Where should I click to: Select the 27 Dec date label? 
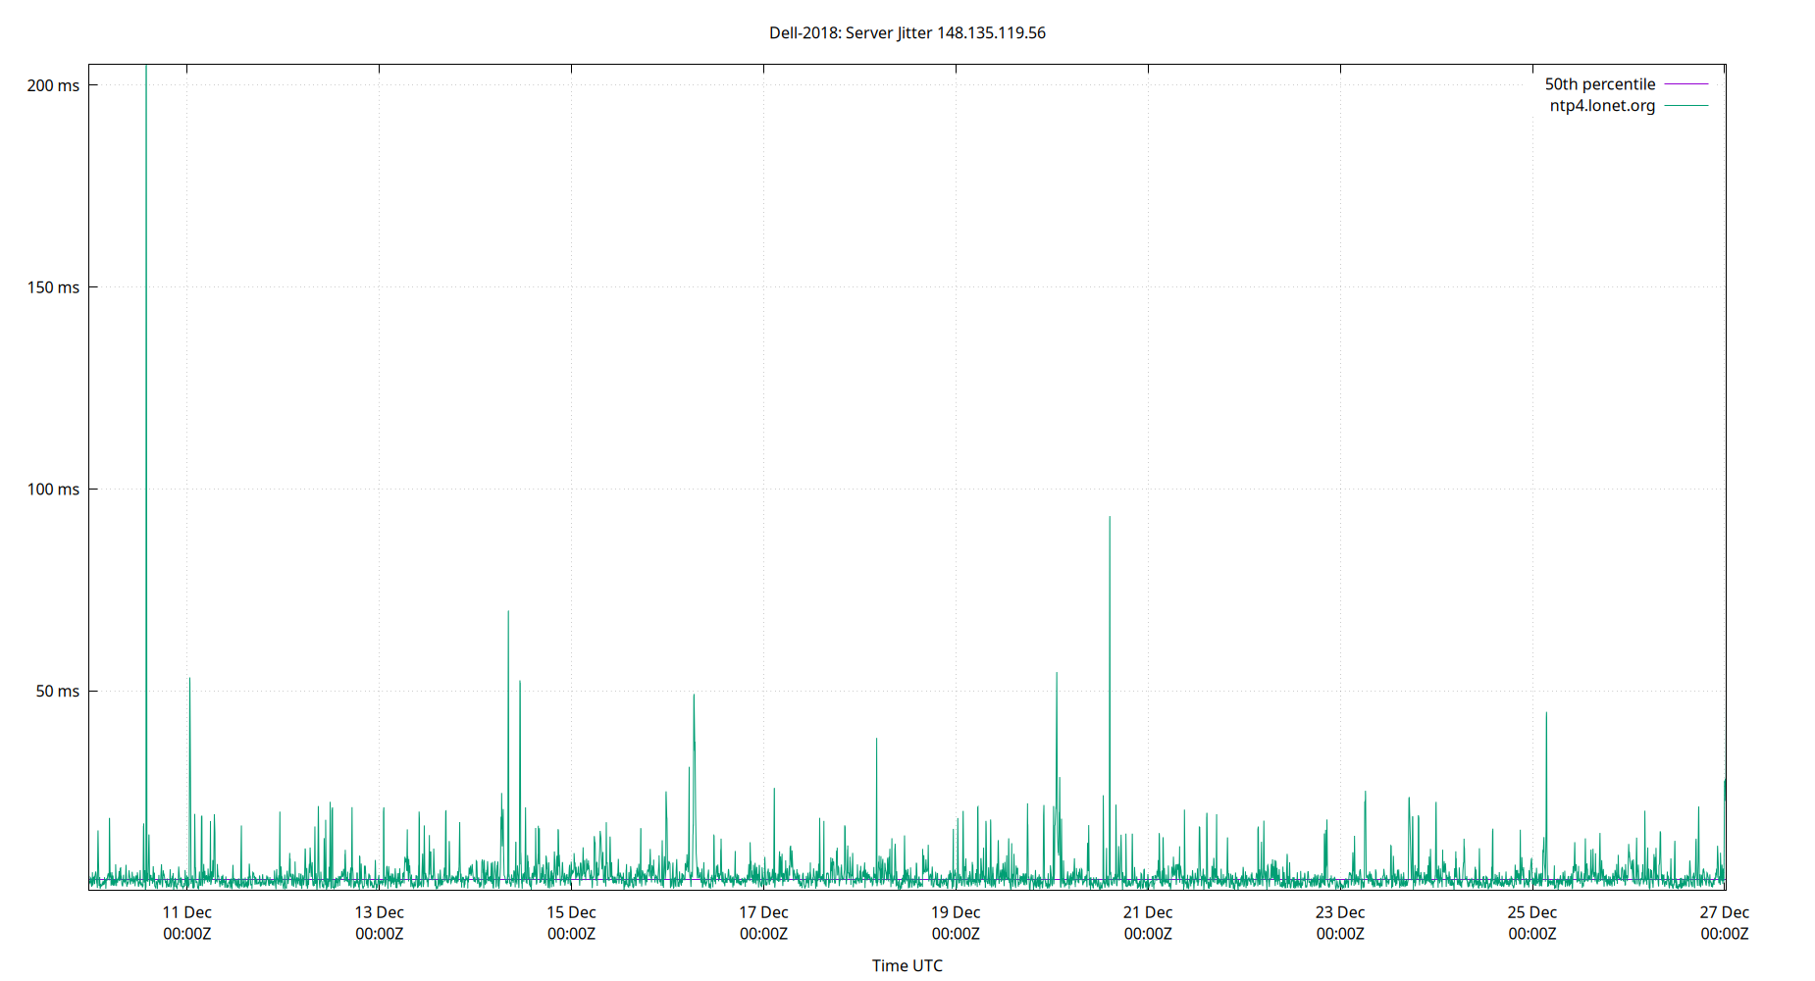tap(1726, 911)
